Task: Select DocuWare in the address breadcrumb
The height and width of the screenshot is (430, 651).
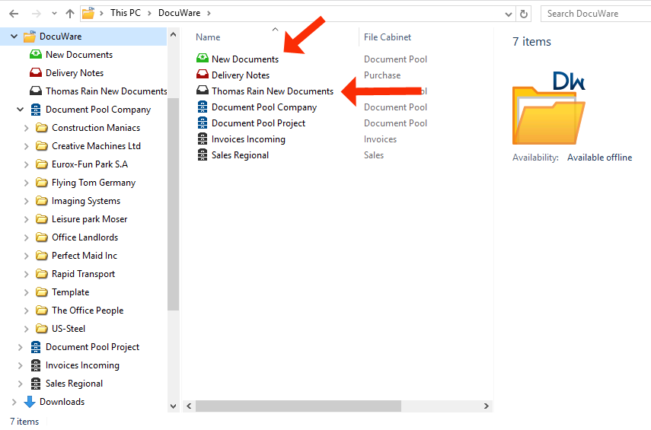Action: [x=180, y=13]
